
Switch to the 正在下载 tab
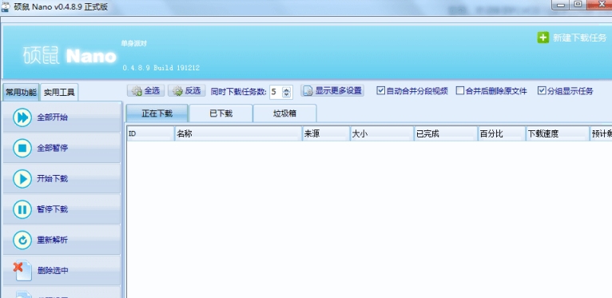157,113
